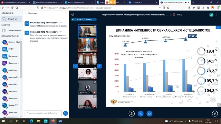
Task: Show previous webcams page with left arrow
Action: point(76,66)
